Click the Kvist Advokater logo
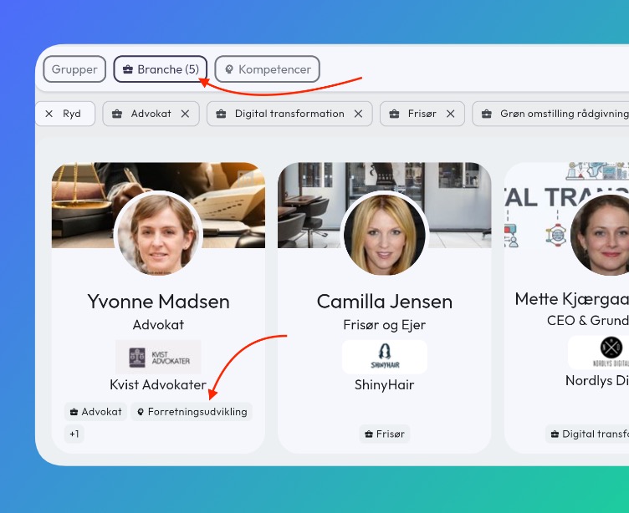This screenshot has height=513, width=629. pos(158,357)
